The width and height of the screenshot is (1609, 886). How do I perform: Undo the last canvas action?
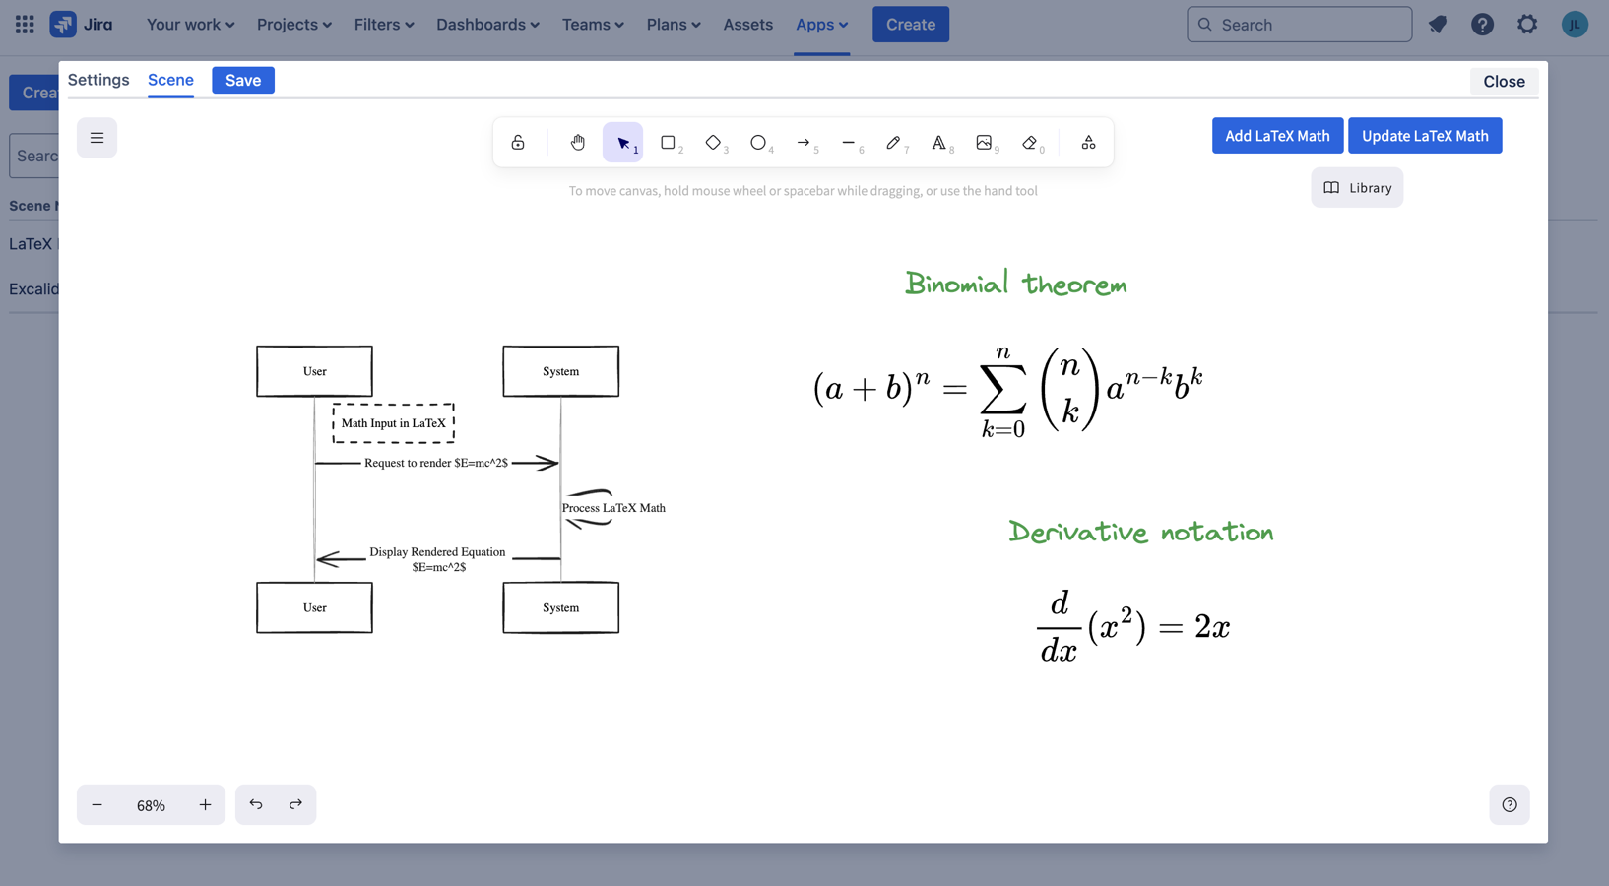coord(256,805)
